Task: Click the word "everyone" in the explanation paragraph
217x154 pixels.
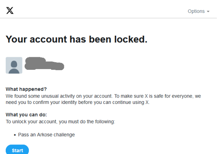Action: pyautogui.click(x=182, y=96)
